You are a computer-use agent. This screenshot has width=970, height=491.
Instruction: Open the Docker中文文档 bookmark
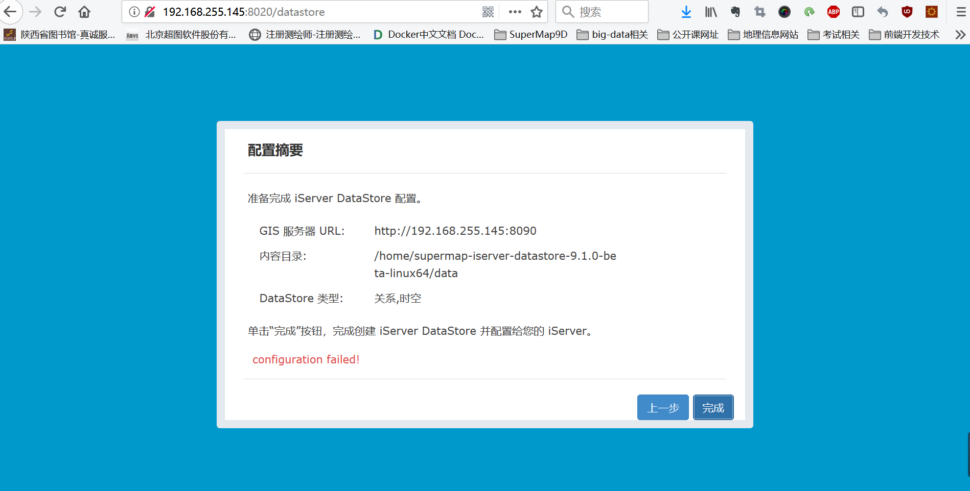pos(428,35)
